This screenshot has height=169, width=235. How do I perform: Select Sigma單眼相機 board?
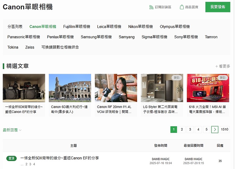(154, 37)
